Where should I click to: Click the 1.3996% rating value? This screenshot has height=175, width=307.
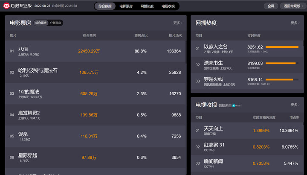click(x=261, y=131)
